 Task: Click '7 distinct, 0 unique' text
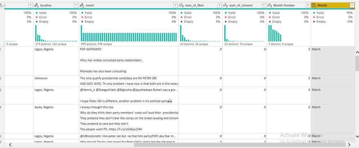280,44
